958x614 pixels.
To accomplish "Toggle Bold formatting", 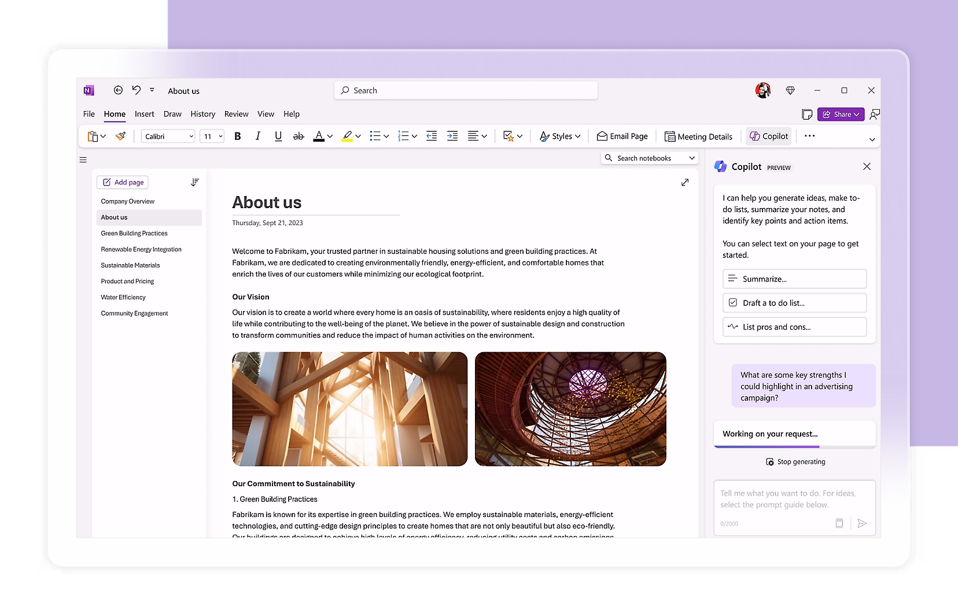I will 237,136.
